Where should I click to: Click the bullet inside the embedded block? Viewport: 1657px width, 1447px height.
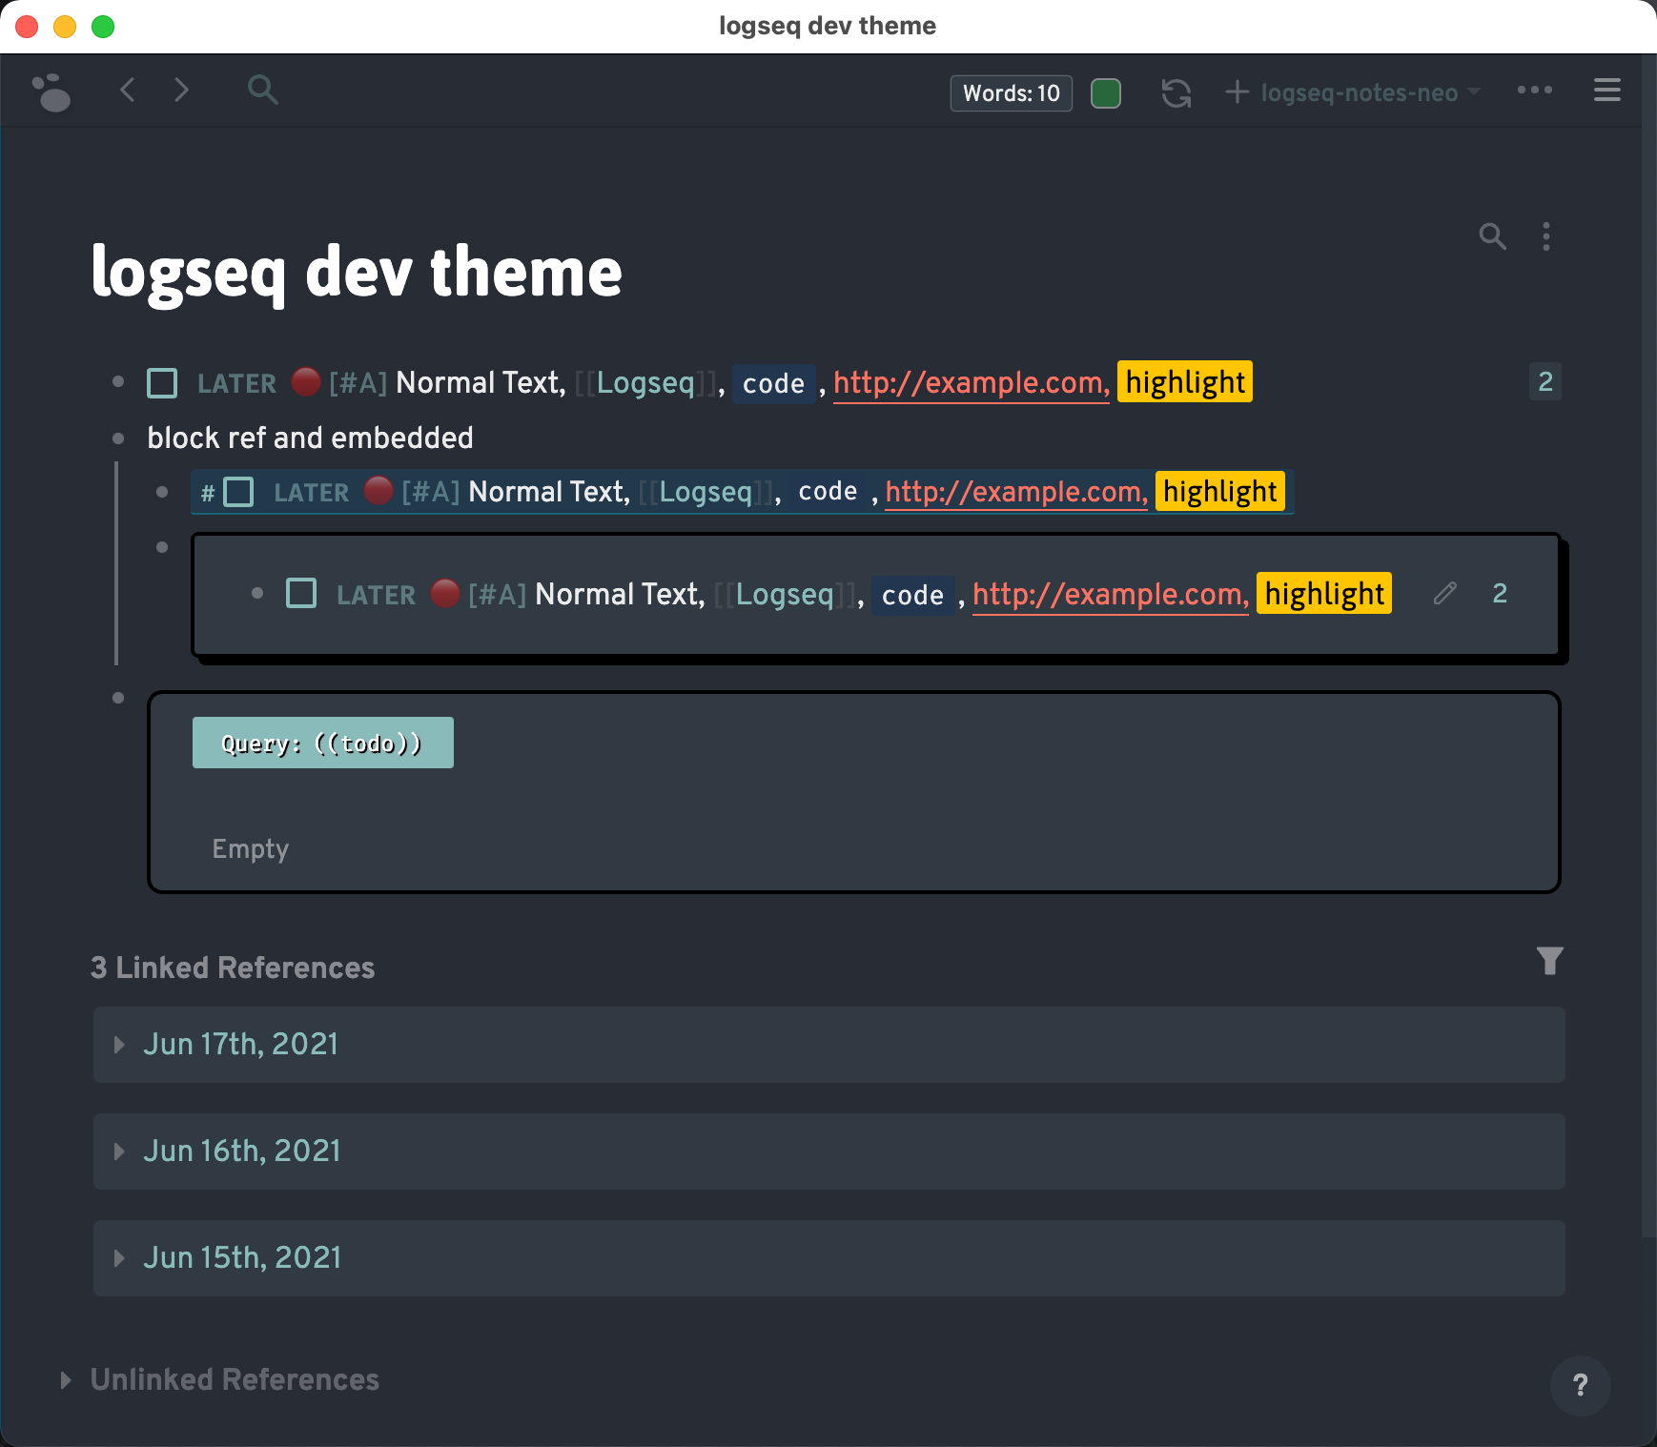click(257, 593)
